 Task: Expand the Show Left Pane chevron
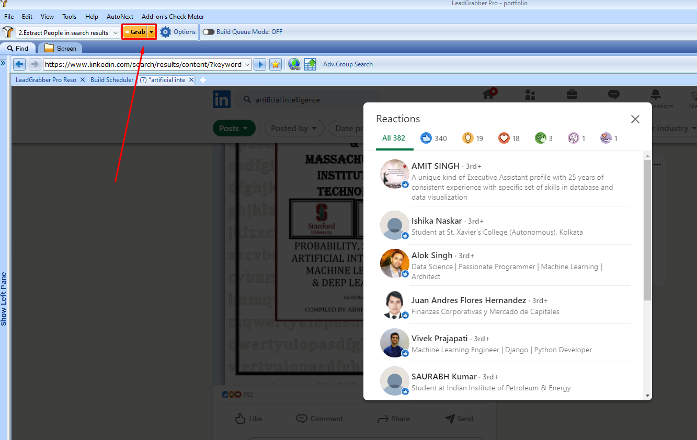coord(3,63)
